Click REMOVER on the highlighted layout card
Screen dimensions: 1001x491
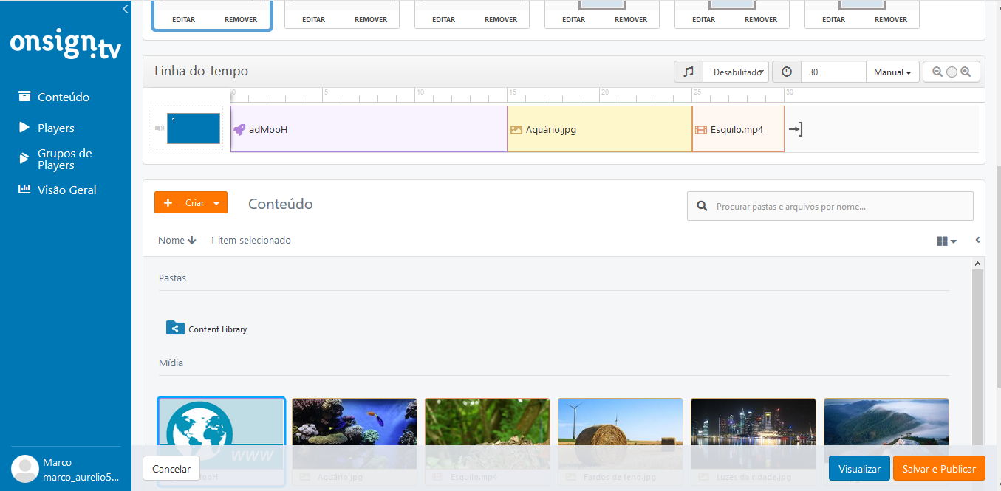coord(241,20)
